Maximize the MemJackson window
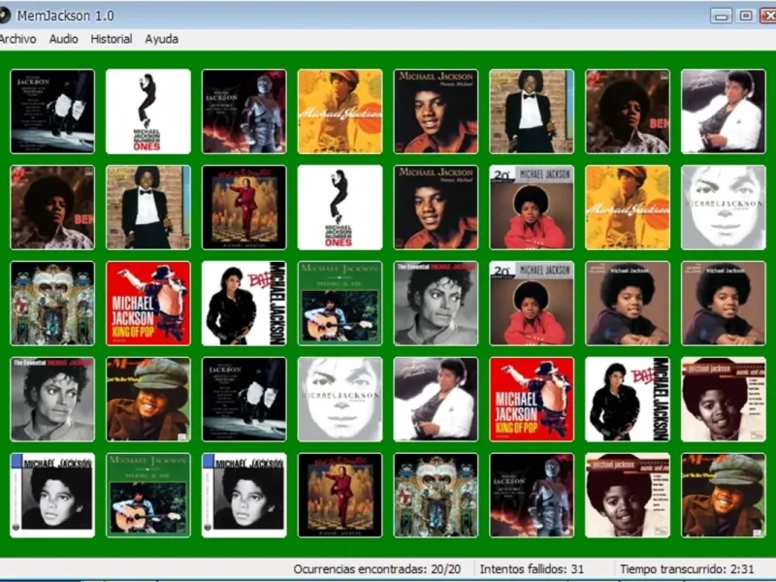 click(x=746, y=16)
